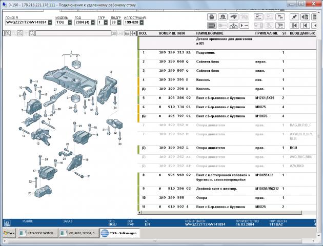The image size is (323, 246).
Task: Click the document with left arrow icon
Action: (305, 17)
